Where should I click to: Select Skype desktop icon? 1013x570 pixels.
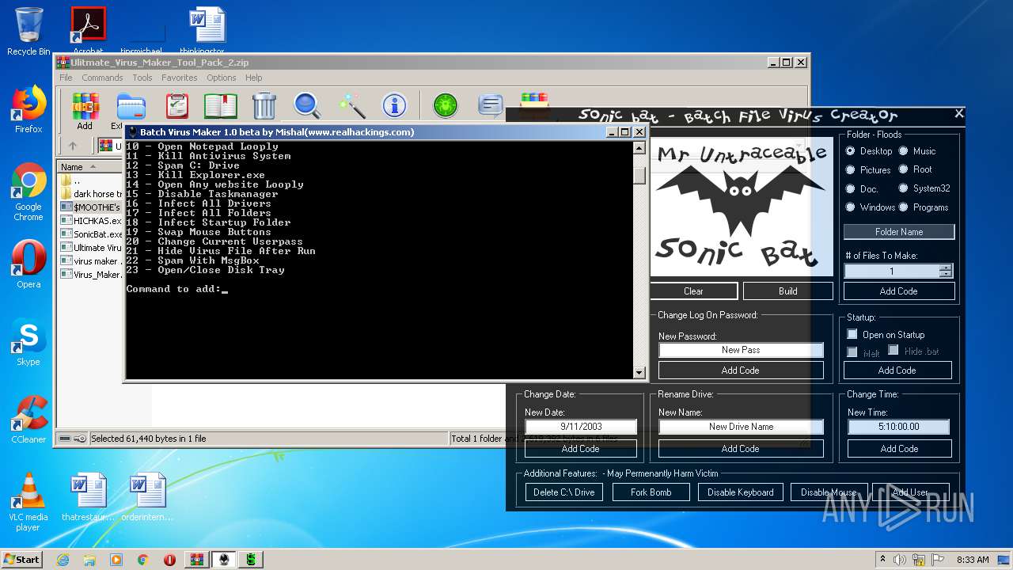click(28, 342)
